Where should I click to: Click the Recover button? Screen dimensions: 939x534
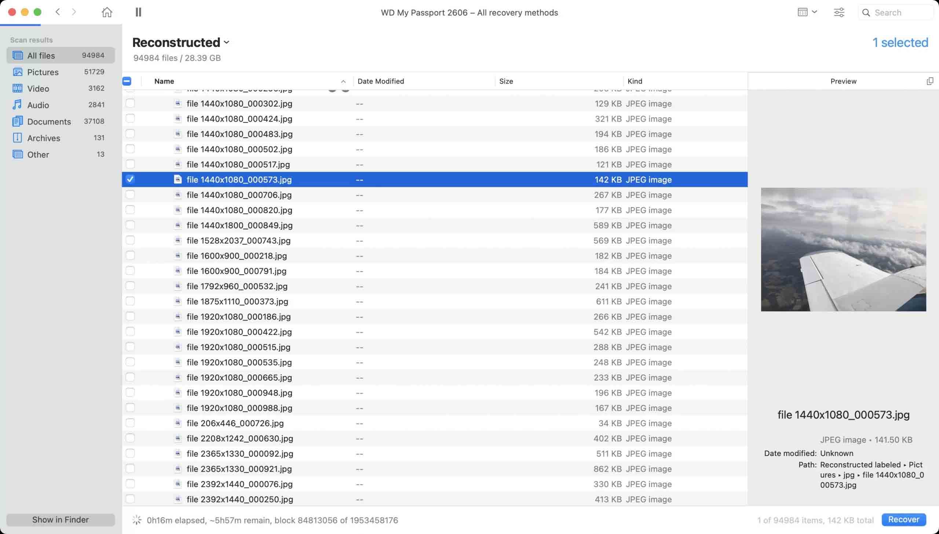904,519
